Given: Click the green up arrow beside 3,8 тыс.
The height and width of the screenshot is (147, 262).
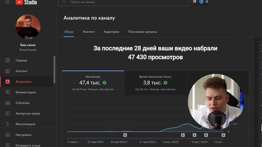Looking at the screenshot, I should 165,82.
